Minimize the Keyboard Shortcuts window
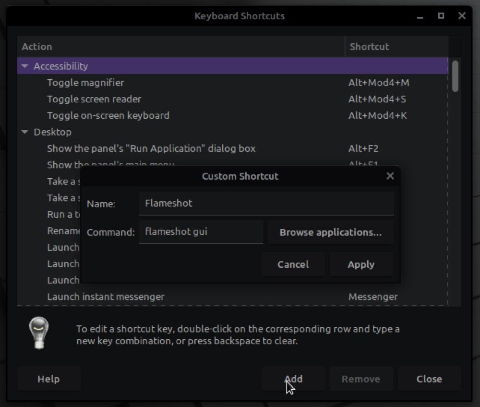This screenshot has width=480, height=407. click(420, 16)
